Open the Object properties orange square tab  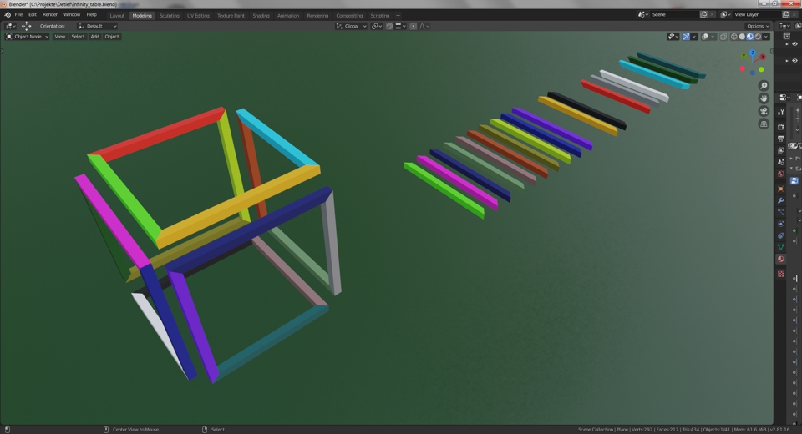coord(781,189)
